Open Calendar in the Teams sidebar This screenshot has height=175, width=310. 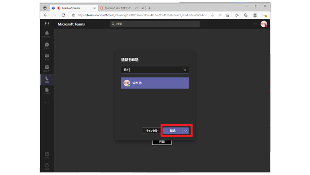47,68
